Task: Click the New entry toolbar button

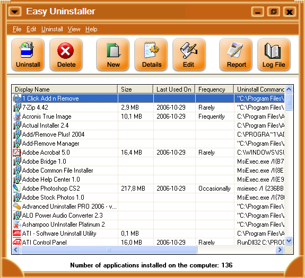Action: [x=113, y=55]
